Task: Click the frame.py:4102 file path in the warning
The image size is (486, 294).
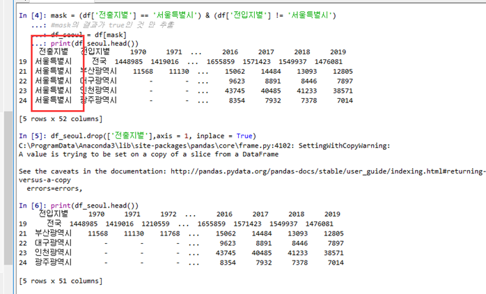Action: pyautogui.click(x=157, y=146)
